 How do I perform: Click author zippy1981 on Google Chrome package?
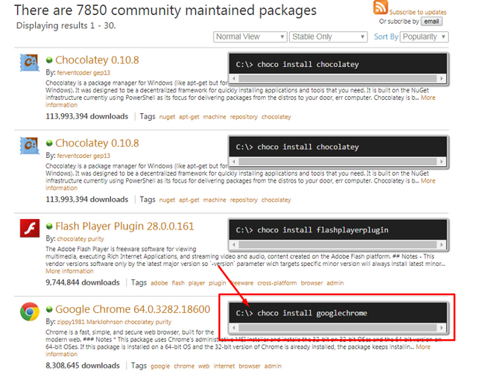click(71, 322)
